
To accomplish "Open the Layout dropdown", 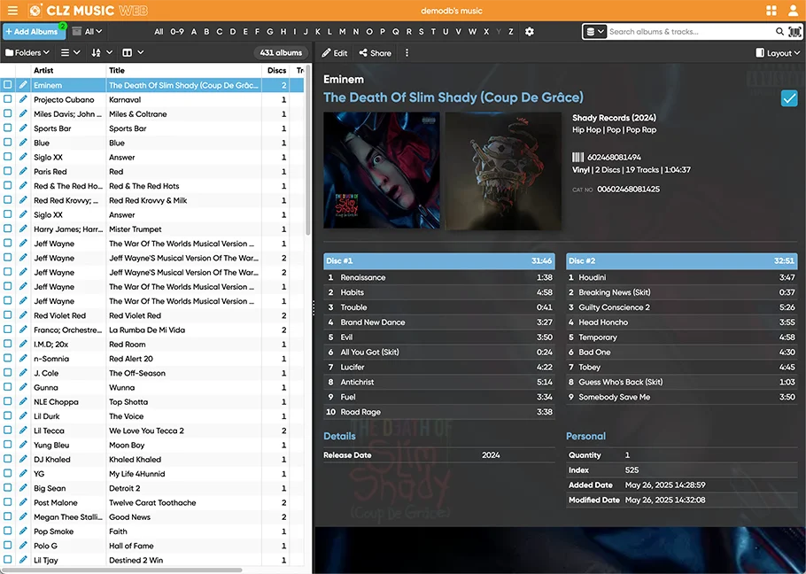I will coord(778,53).
